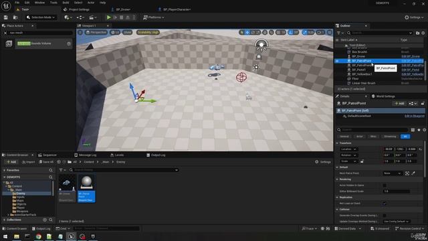Open the Actor menu
The height and width of the screenshot is (241, 428).
pos(91,3)
